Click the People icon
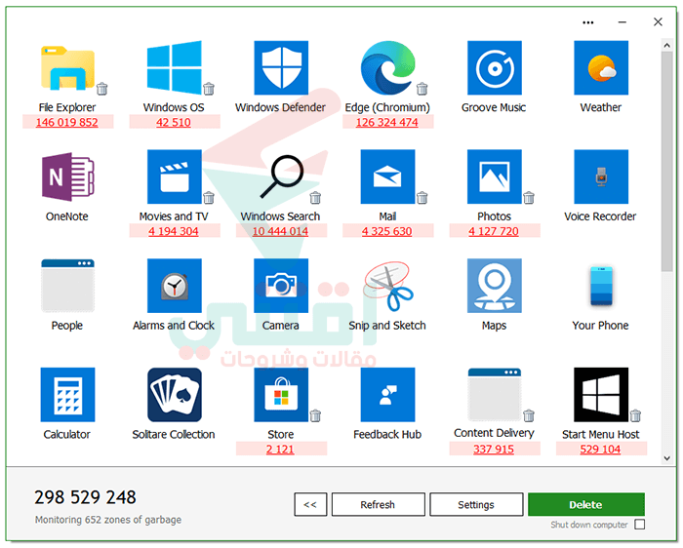The width and height of the screenshot is (683, 548). pyautogui.click(x=67, y=286)
